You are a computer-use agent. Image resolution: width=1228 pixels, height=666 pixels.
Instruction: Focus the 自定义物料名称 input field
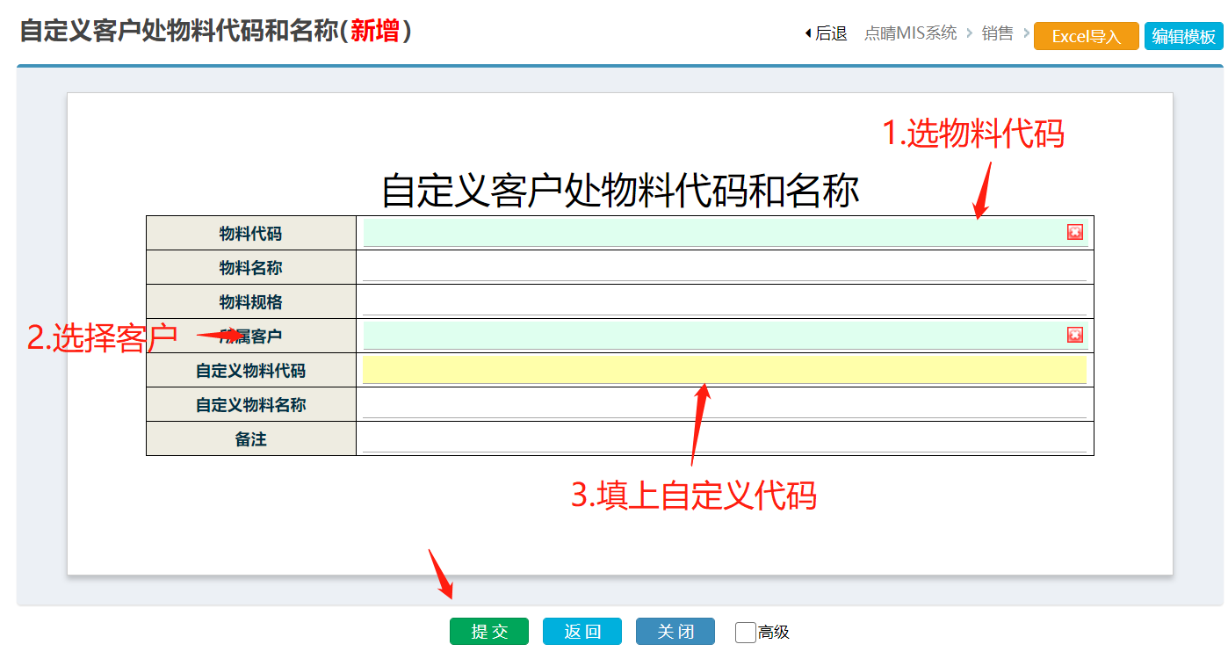click(725, 404)
